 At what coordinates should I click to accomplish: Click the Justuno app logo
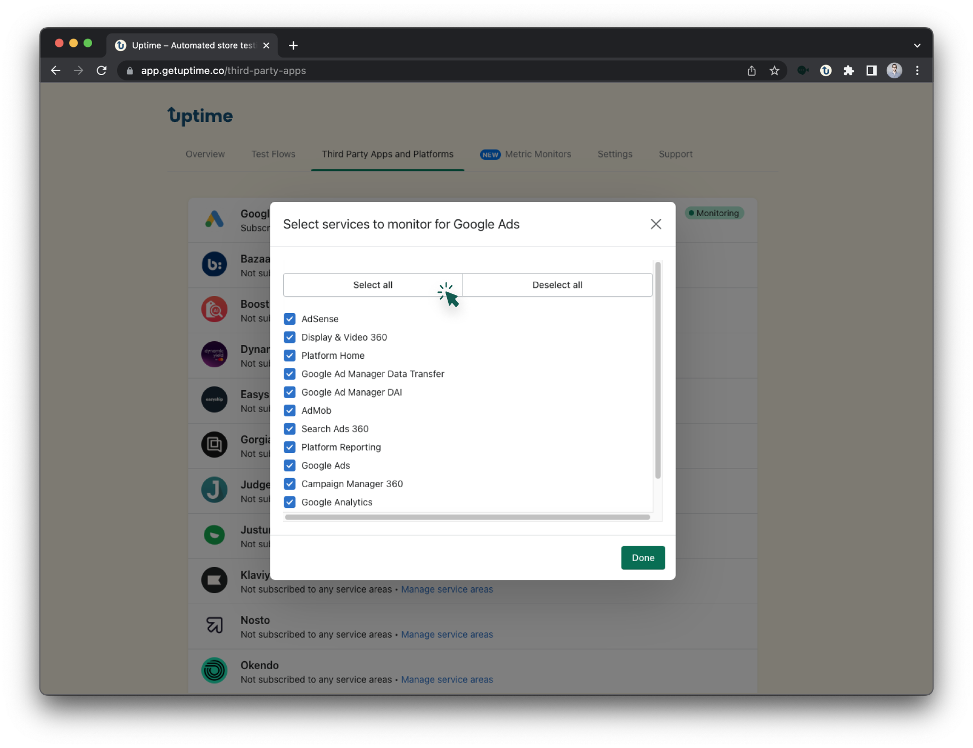click(215, 535)
